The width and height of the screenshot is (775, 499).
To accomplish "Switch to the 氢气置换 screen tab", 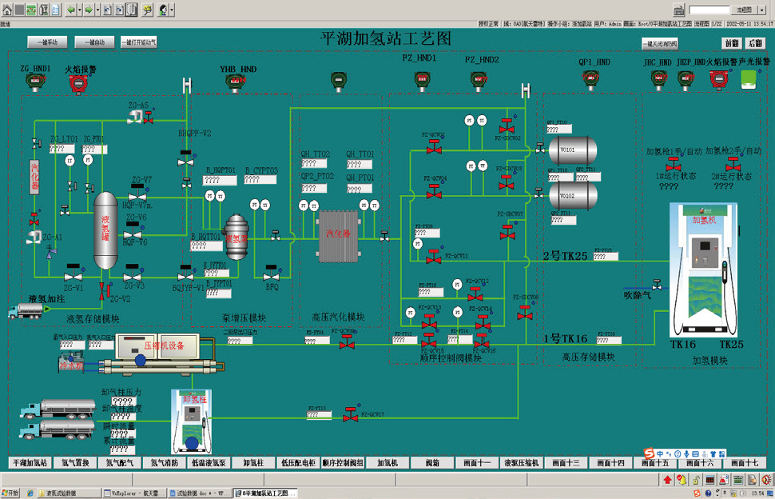I will (75, 462).
